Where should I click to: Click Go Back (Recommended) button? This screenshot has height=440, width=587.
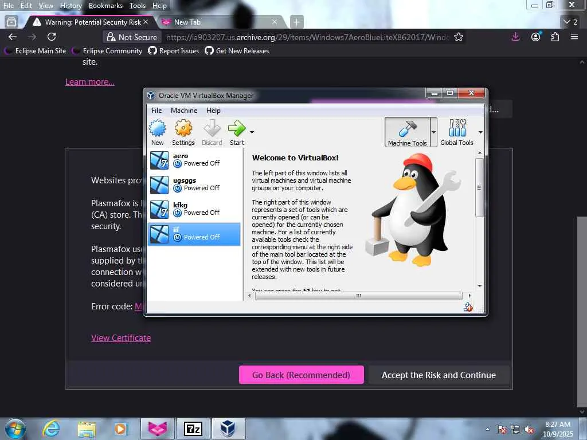(302, 375)
